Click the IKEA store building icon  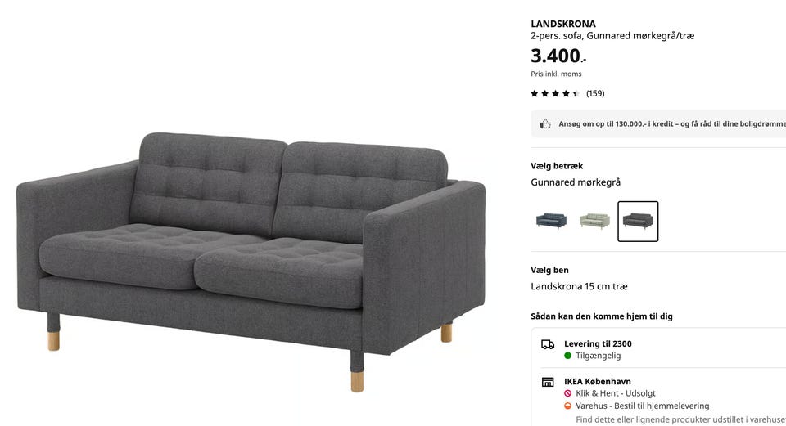(548, 382)
